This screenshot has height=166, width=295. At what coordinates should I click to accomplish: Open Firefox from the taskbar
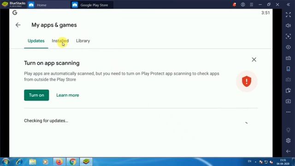[x=59, y=162]
